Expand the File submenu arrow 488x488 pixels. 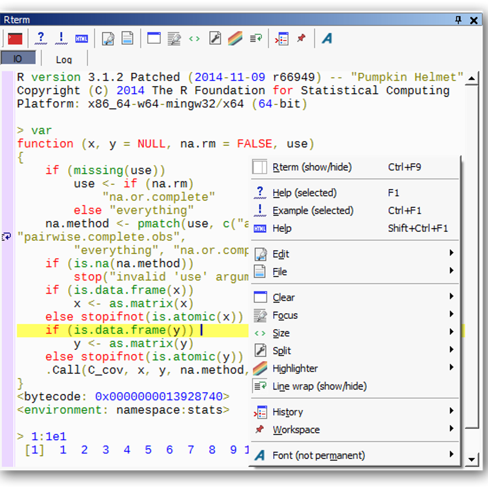click(451, 270)
